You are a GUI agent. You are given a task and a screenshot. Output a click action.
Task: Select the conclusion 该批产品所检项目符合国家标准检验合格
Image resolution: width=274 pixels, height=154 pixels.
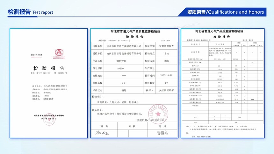[x=120, y=114]
